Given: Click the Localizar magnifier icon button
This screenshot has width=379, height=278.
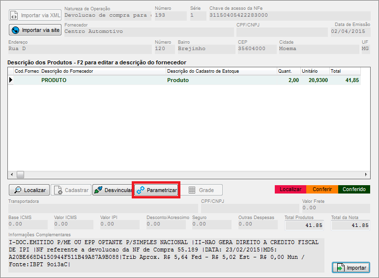Looking at the screenshot, I should (x=29, y=190).
